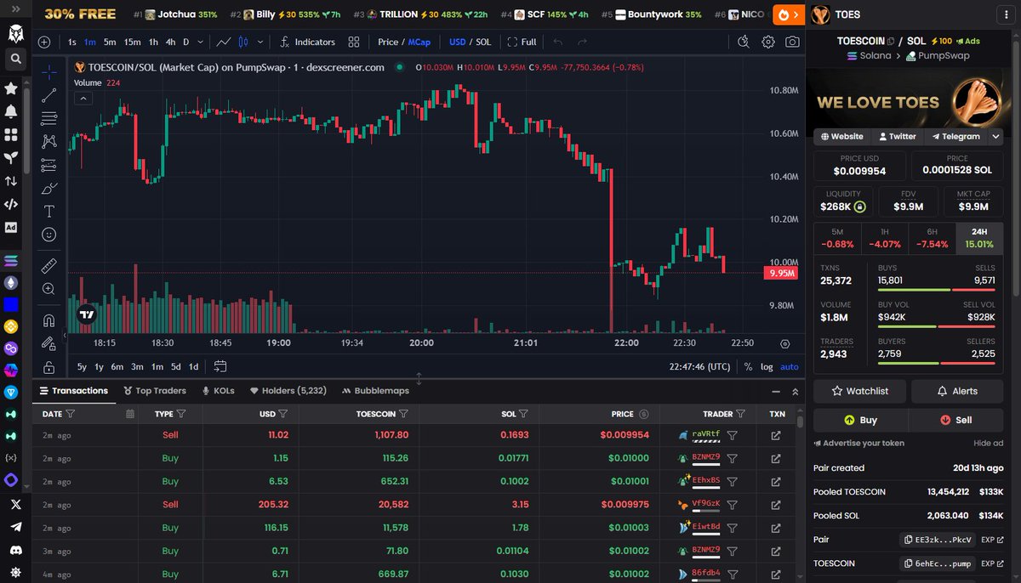Open the chart layout grid icon
Viewport: 1021px width, 583px height.
point(354,42)
